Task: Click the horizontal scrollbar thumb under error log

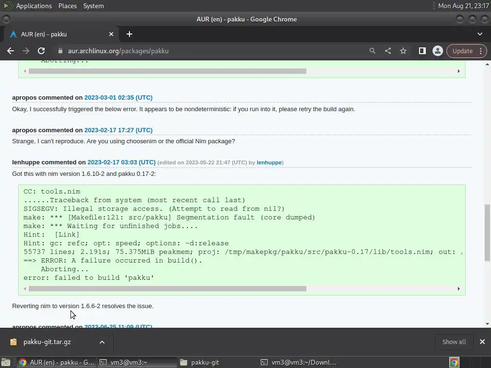Action: 167,289
